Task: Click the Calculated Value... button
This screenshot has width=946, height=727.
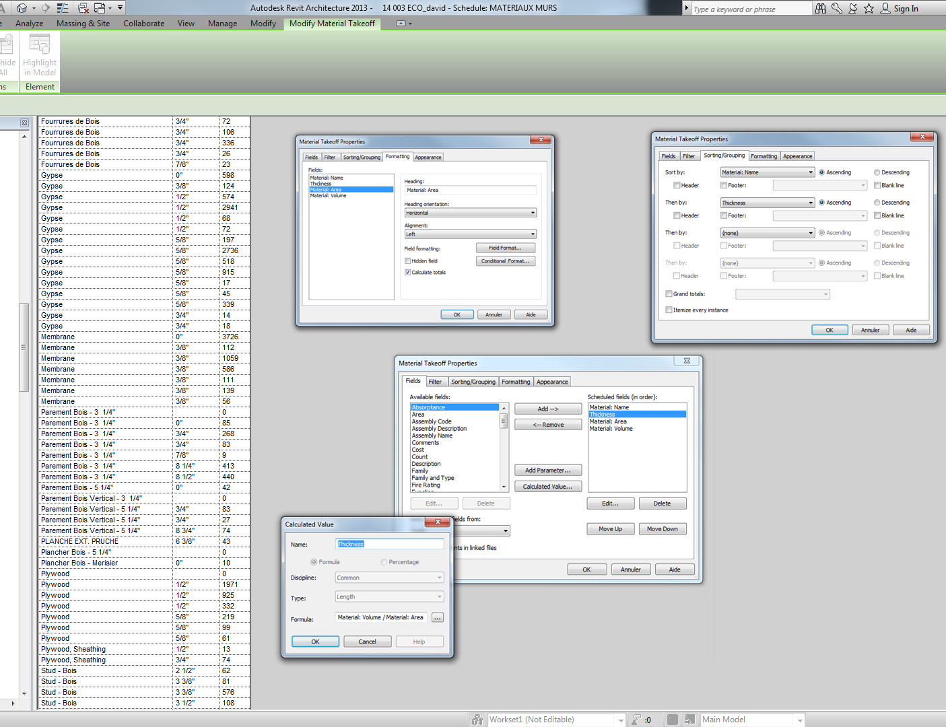Action: click(547, 487)
